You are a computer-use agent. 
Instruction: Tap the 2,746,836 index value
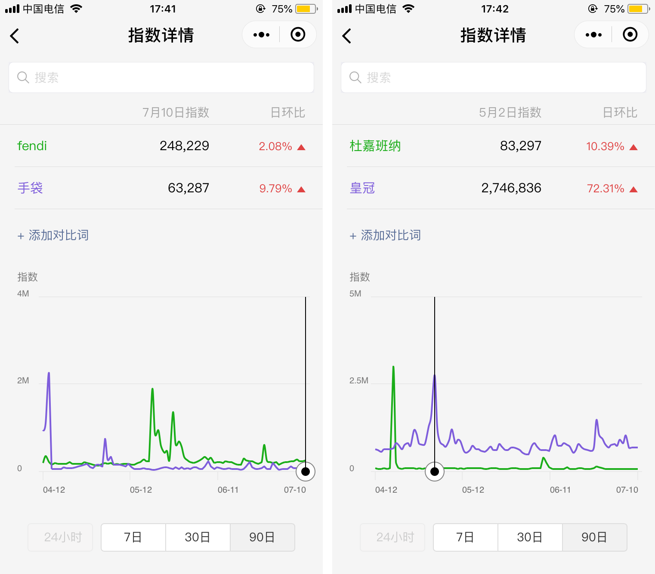(x=511, y=188)
